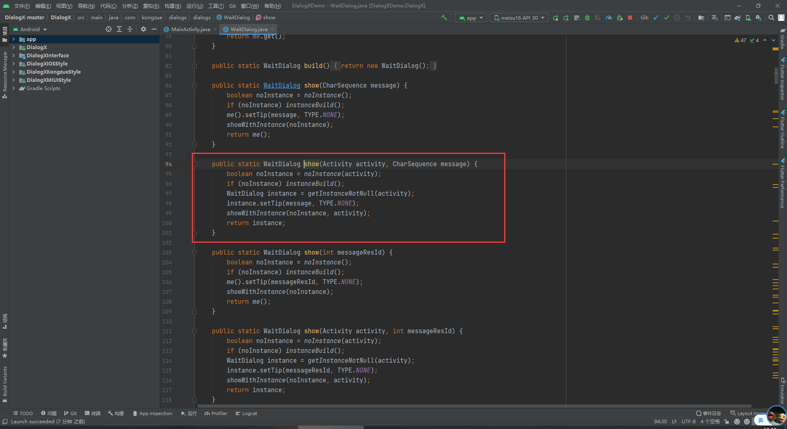Open the meizu16 API 30 device dropdown
787x429 pixels.
point(519,18)
